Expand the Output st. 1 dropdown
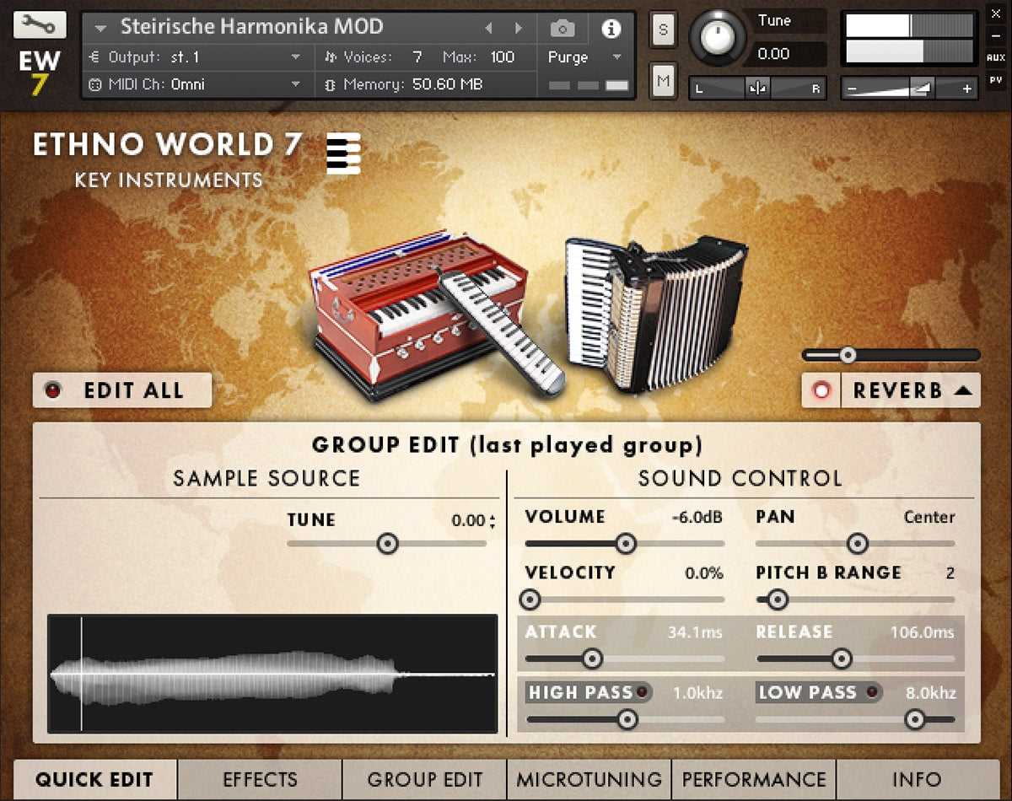 click(295, 57)
